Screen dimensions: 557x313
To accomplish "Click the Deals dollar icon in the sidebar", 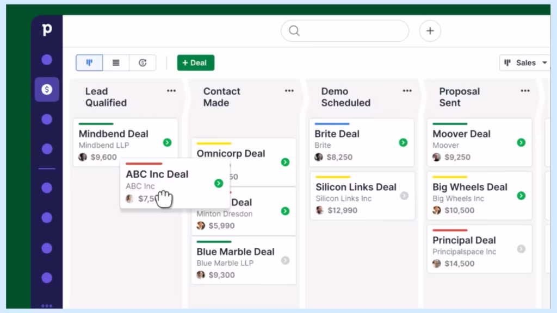I will point(47,89).
